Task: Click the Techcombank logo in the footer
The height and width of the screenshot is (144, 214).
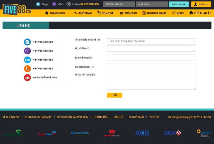Action: (112, 133)
